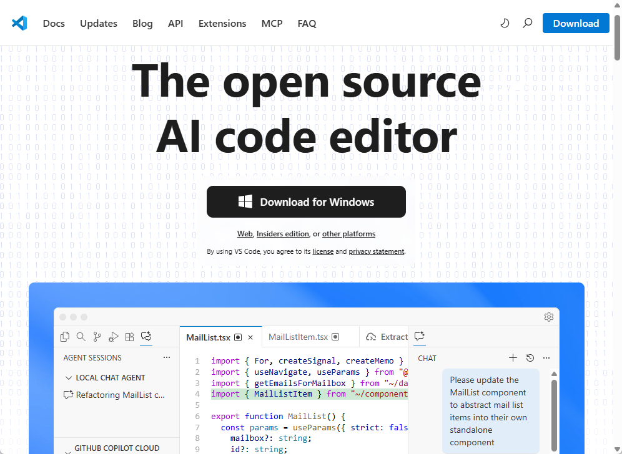Click the unsaved dot on MailListItem.tsx tab
The width and height of the screenshot is (622, 454).
[x=335, y=337]
